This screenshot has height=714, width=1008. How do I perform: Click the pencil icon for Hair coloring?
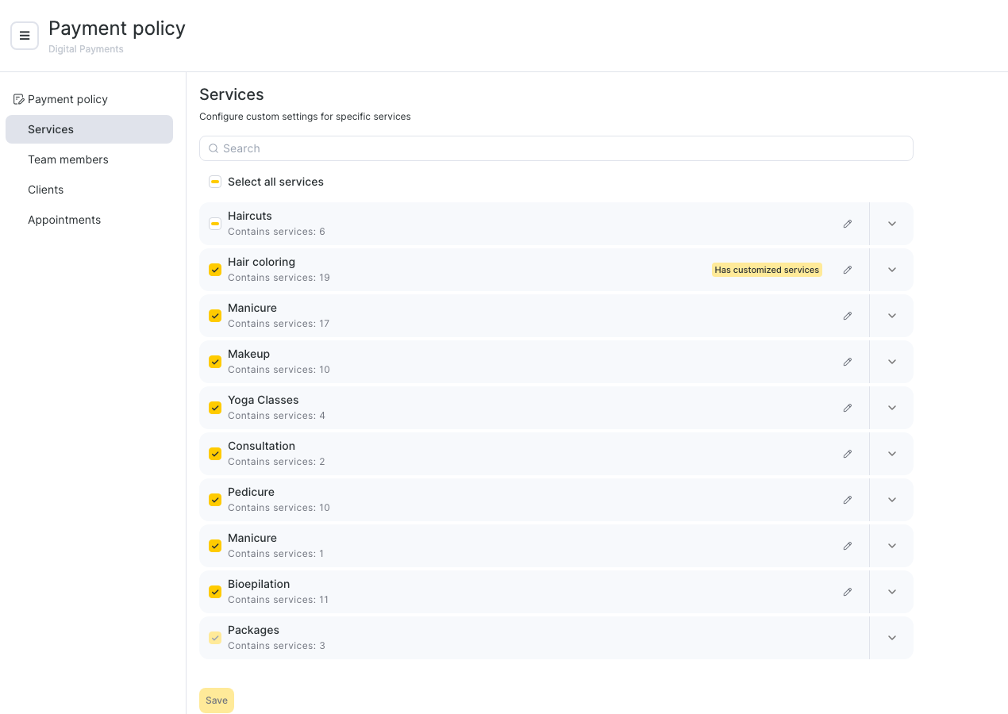click(848, 270)
